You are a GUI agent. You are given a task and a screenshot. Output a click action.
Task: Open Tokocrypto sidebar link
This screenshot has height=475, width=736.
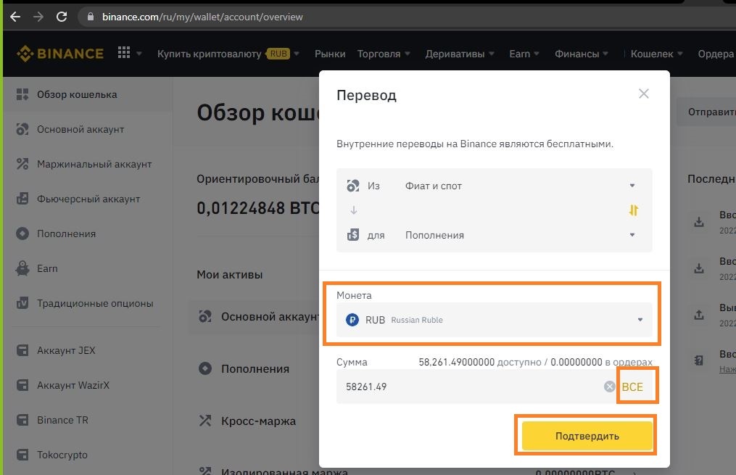(62, 455)
